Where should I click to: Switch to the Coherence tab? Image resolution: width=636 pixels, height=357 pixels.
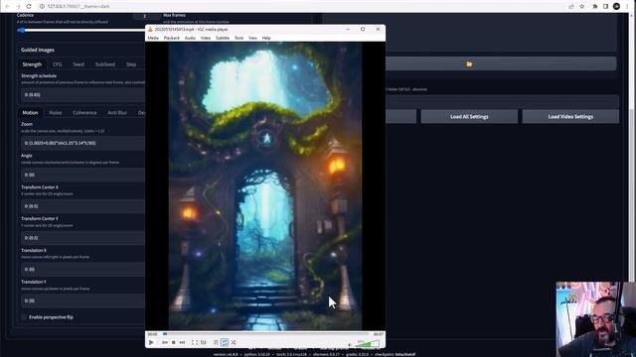click(x=84, y=112)
